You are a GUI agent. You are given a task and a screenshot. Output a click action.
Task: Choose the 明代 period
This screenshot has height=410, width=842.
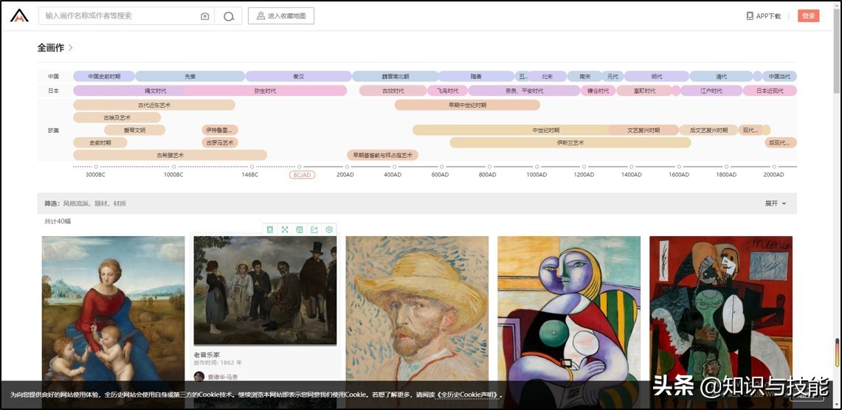tap(657, 77)
